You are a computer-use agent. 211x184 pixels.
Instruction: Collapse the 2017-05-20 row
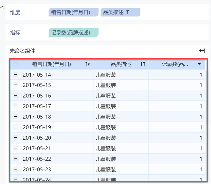point(16,138)
